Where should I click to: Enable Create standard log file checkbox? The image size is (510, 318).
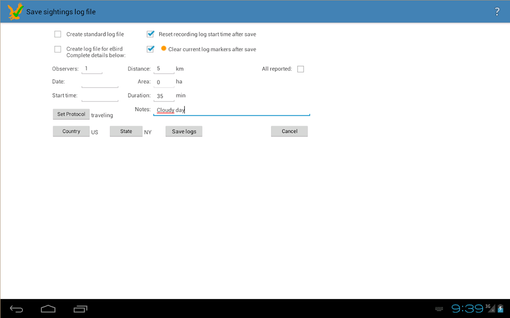coord(58,34)
